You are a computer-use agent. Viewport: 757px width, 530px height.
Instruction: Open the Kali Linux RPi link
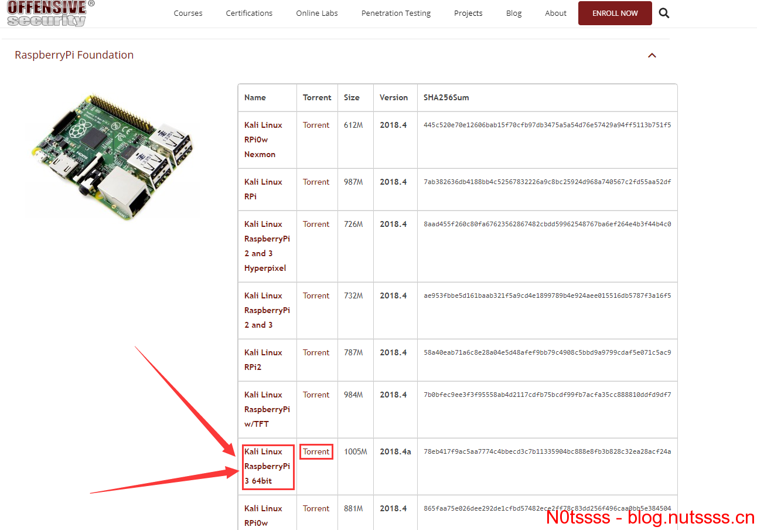click(263, 189)
